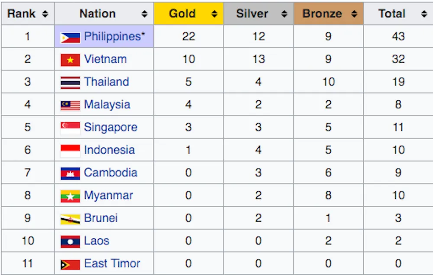Click the Cambodia flag icon
The height and width of the screenshot is (275, 433).
[70, 173]
